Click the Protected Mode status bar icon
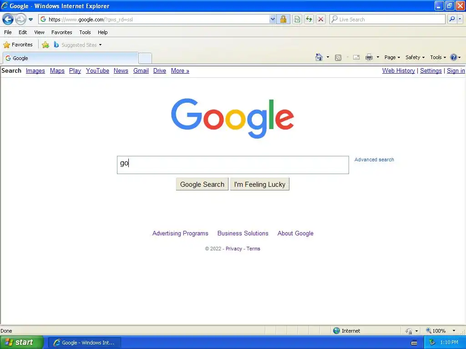 point(409,331)
